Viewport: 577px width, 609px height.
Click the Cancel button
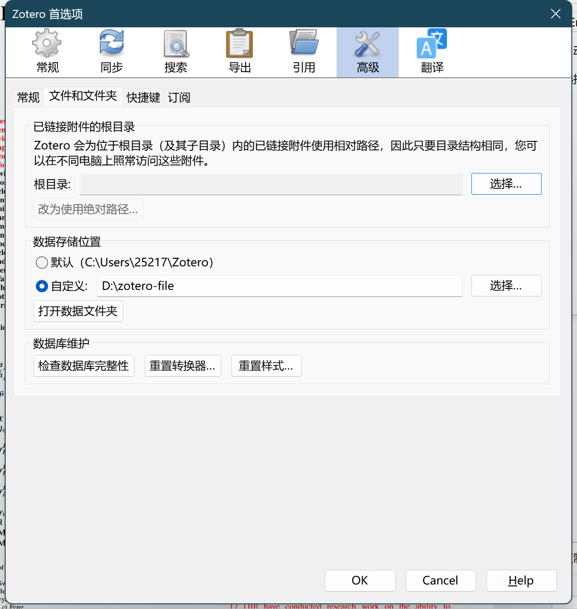(x=441, y=581)
